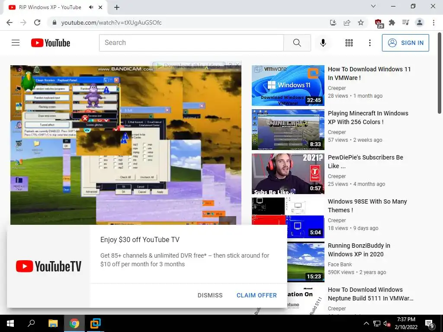Open 'Playing Minecraft In Windows XP' title
Viewport: 443px width, 332px height.
[x=368, y=118]
